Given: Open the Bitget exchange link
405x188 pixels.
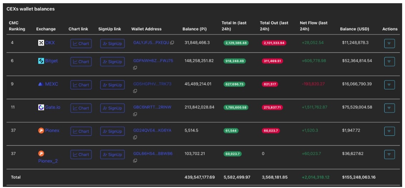Looking at the screenshot, I should (52, 61).
